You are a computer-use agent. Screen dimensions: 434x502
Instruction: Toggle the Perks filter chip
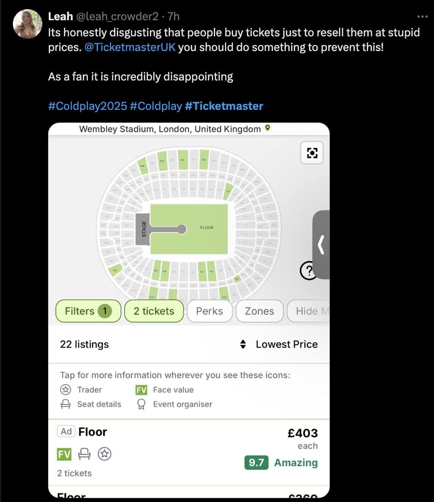coord(209,311)
